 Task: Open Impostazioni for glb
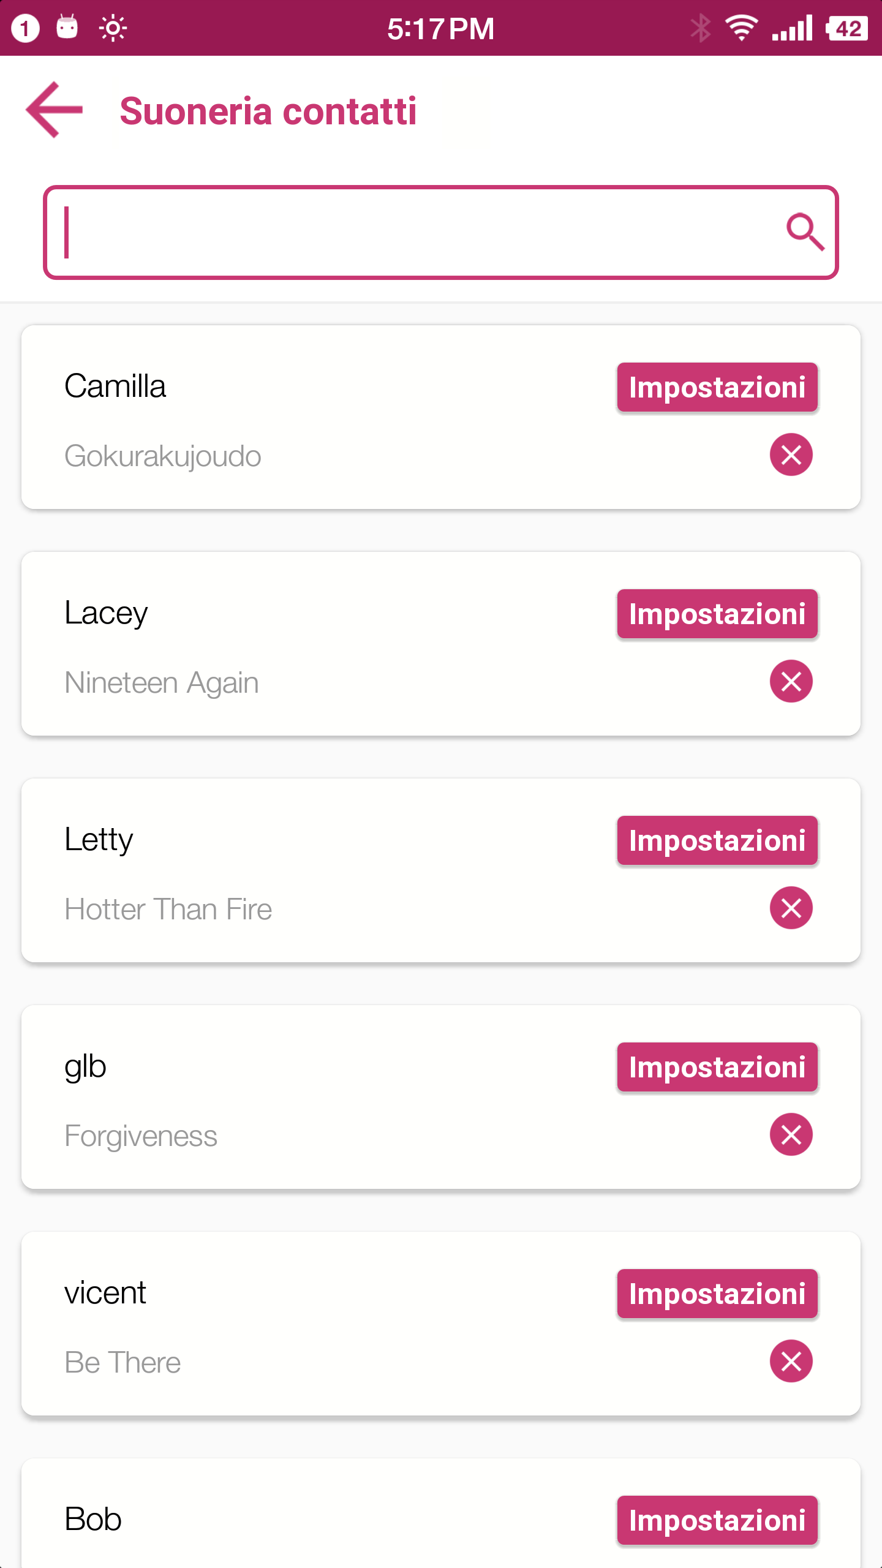pyautogui.click(x=717, y=1067)
